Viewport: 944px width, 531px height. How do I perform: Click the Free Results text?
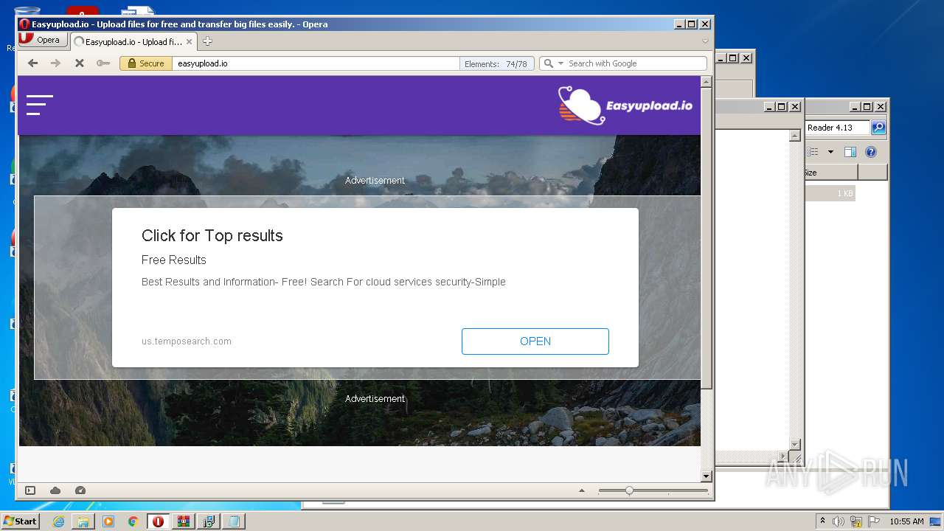[174, 260]
